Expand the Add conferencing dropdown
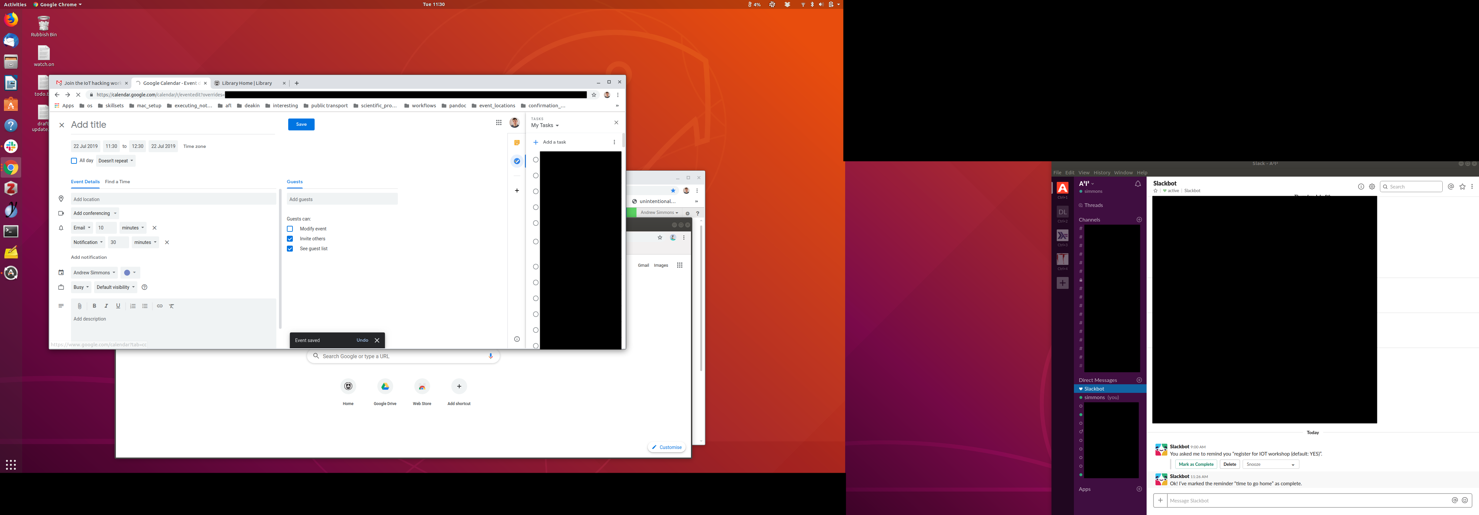 pos(95,213)
